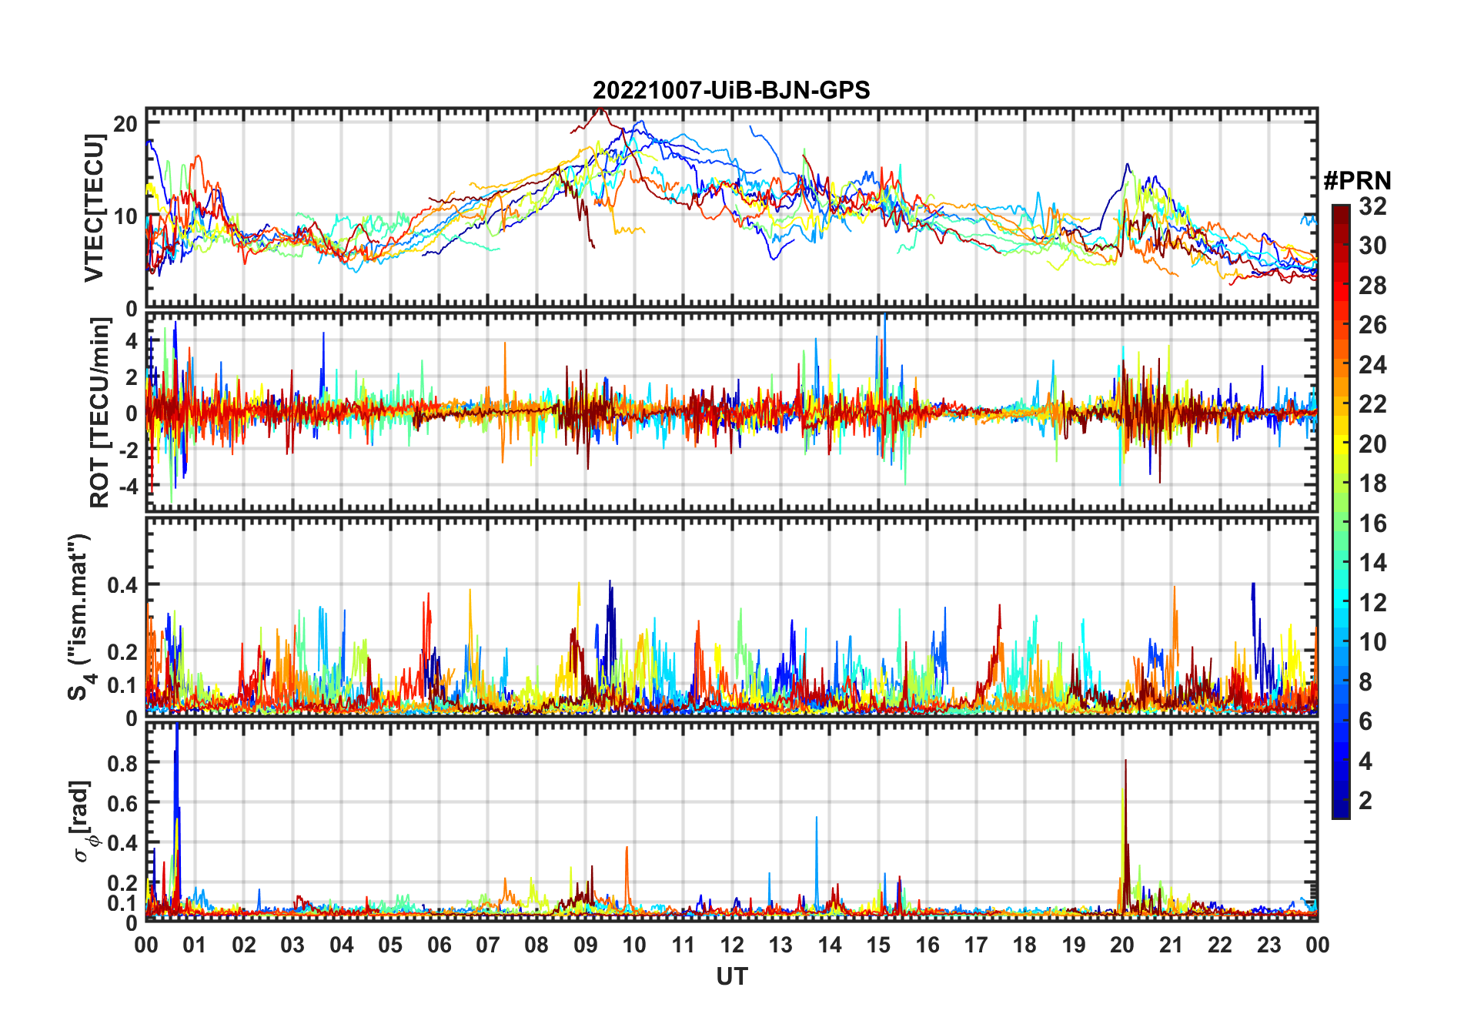This screenshot has width=1464, height=1024.
Task: Click x-axis hour tick 23
Action: click(x=1268, y=945)
